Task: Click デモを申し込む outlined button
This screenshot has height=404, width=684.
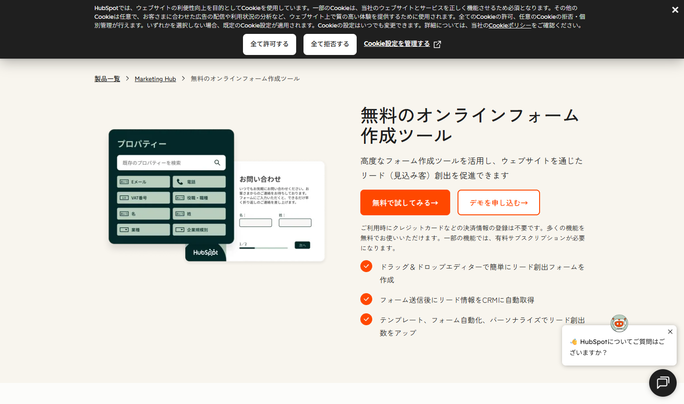Action: pos(499,202)
